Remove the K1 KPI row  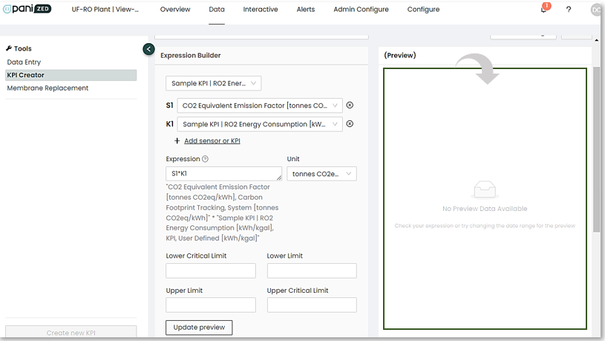(350, 124)
